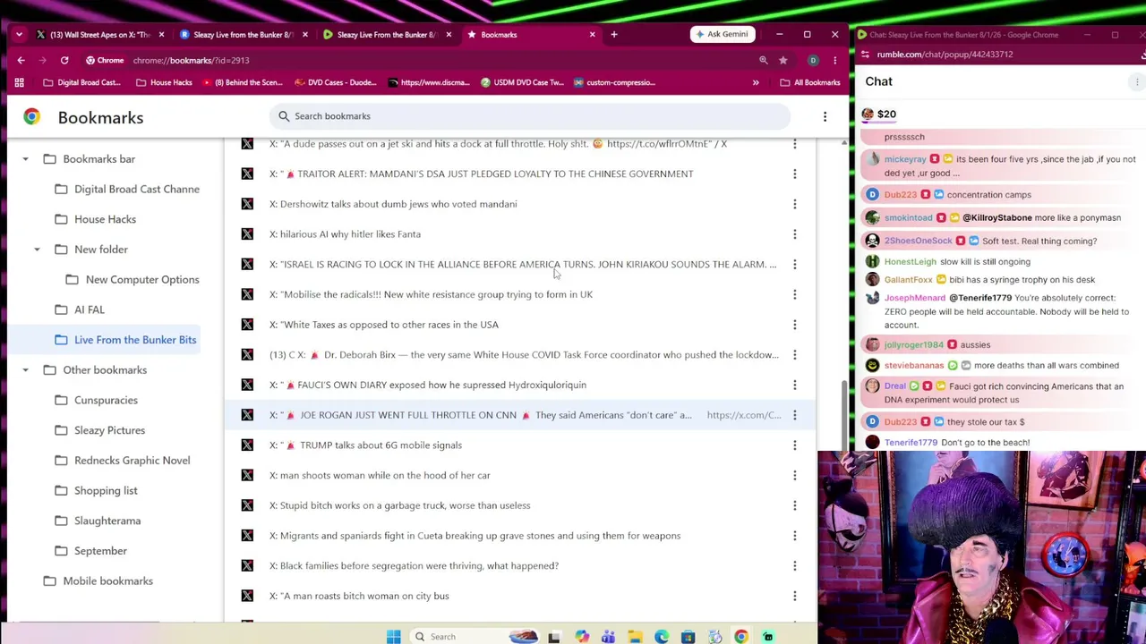1146x644 pixels.
Task: Open options for the FAUCI'S OWN DIARY row
Action: 794,385
